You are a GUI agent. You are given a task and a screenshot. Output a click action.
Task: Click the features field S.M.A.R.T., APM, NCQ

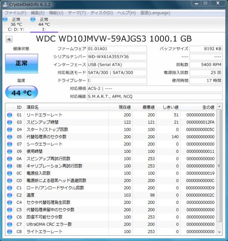click(155, 97)
